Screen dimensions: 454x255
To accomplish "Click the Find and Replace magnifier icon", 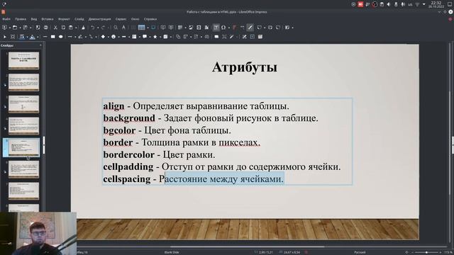I will pos(116,28).
